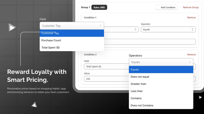This screenshot has width=204, height=114.
Task: Select the highlighted Equals operator option
Action: point(161,69)
